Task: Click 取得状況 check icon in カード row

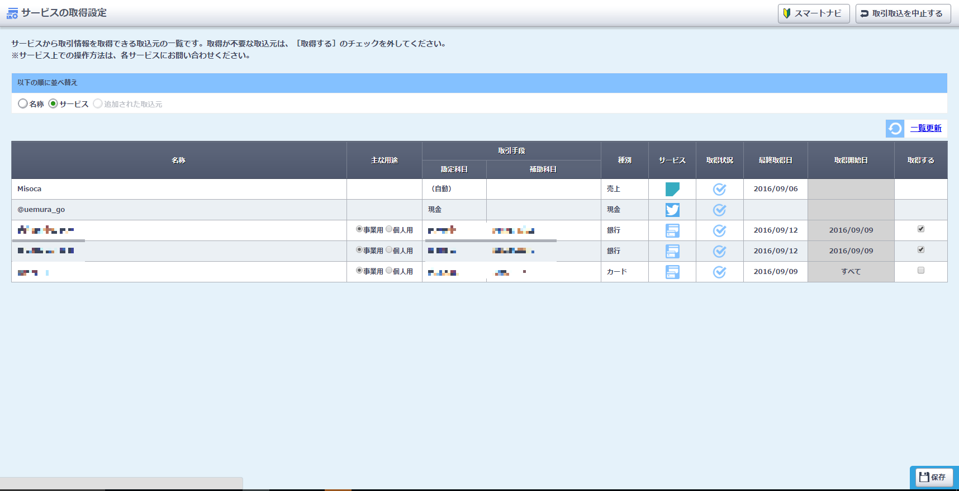Action: pyautogui.click(x=720, y=272)
